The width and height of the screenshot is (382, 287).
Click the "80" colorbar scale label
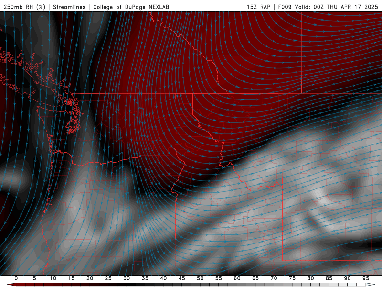[311, 278]
